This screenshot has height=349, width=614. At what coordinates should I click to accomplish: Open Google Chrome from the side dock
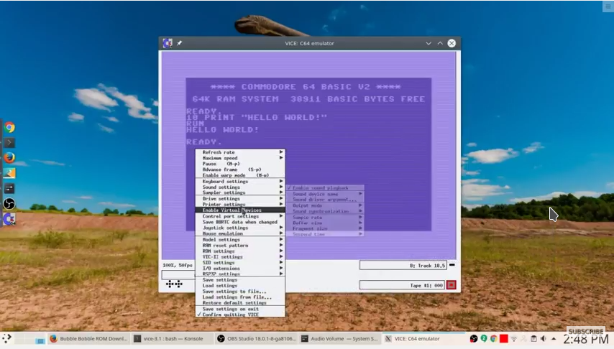9,127
